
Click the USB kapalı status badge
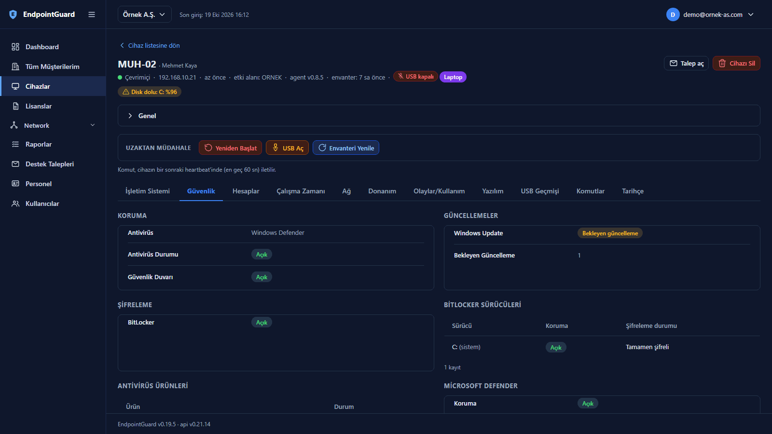[x=415, y=77]
